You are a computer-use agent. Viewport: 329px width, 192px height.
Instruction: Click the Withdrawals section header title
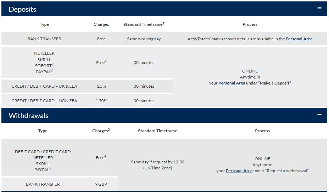tap(28, 116)
